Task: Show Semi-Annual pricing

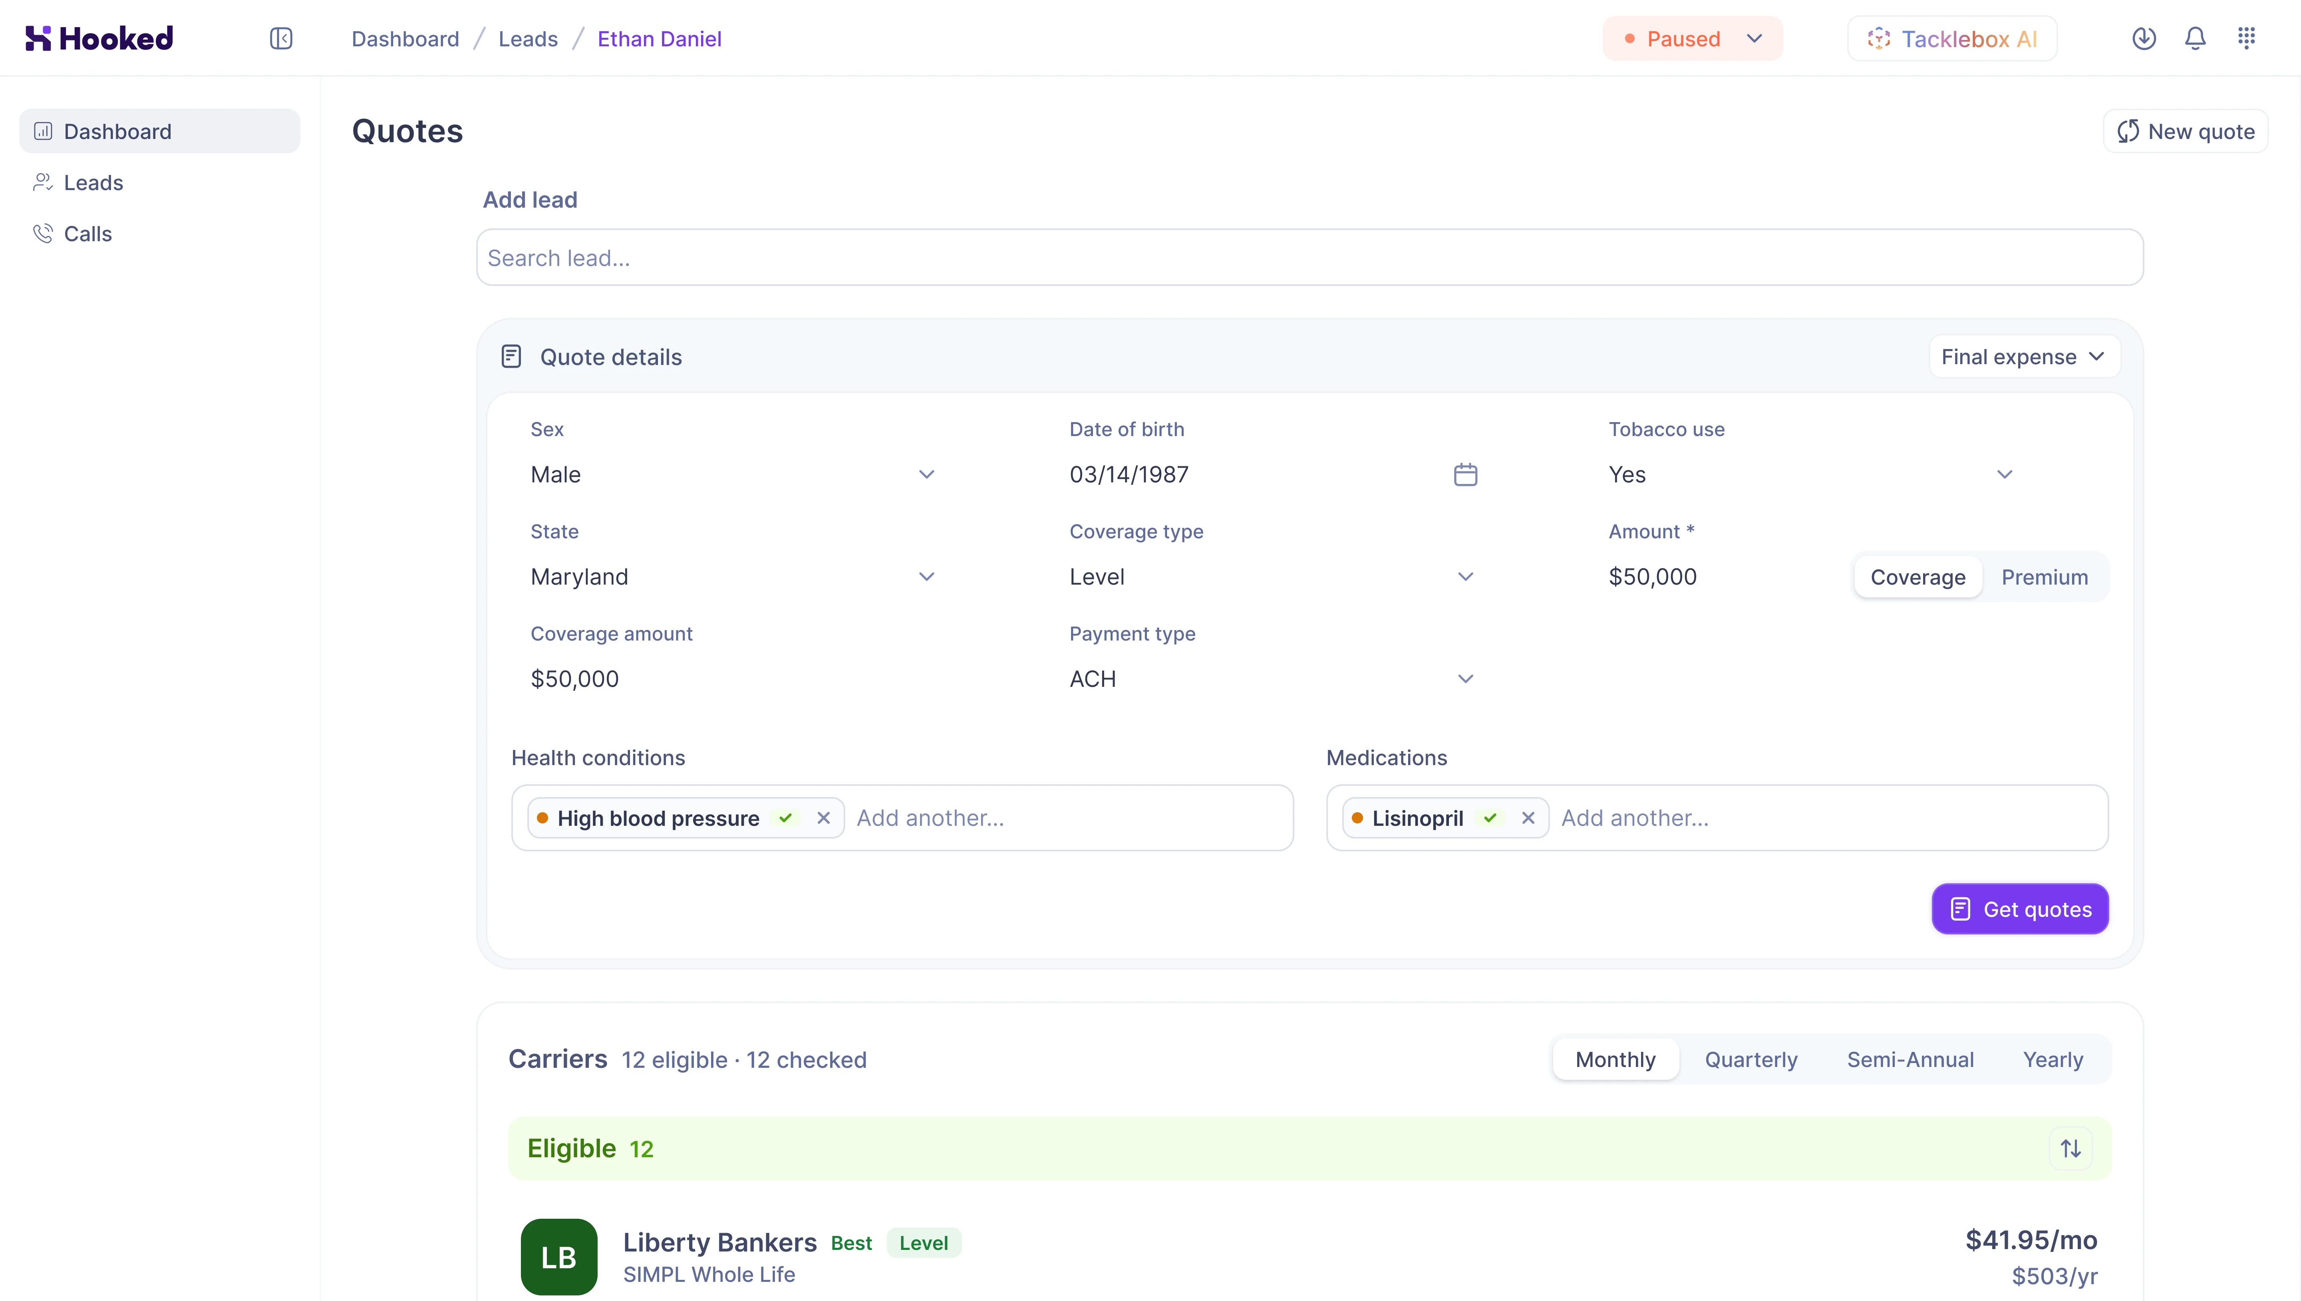Action: pyautogui.click(x=1910, y=1060)
